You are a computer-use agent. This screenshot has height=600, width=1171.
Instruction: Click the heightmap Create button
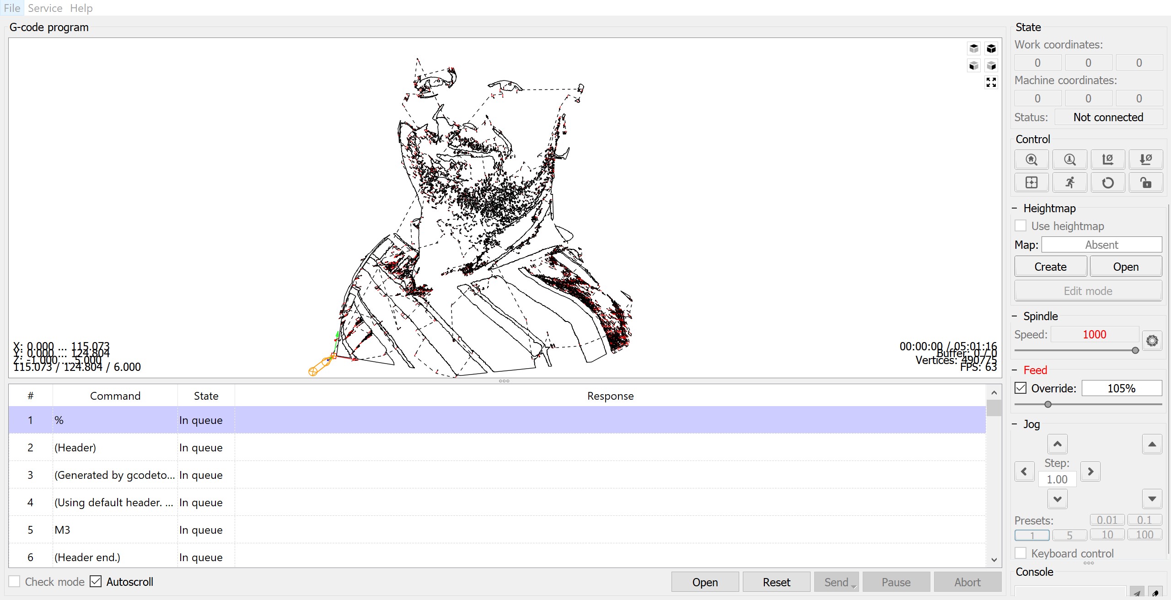1050,267
